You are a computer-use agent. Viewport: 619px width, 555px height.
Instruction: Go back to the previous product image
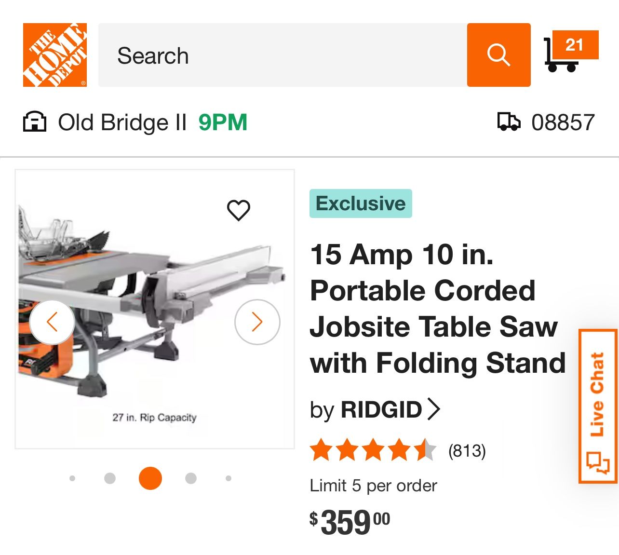tap(52, 321)
